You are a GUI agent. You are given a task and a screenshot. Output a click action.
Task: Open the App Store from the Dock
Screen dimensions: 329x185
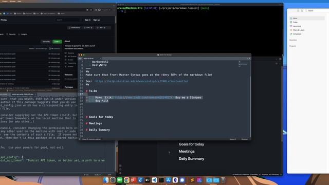[x=168, y=180]
